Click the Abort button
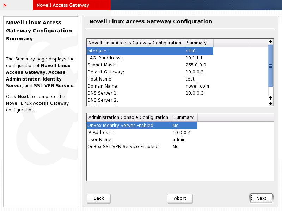 pyautogui.click(x=180, y=198)
